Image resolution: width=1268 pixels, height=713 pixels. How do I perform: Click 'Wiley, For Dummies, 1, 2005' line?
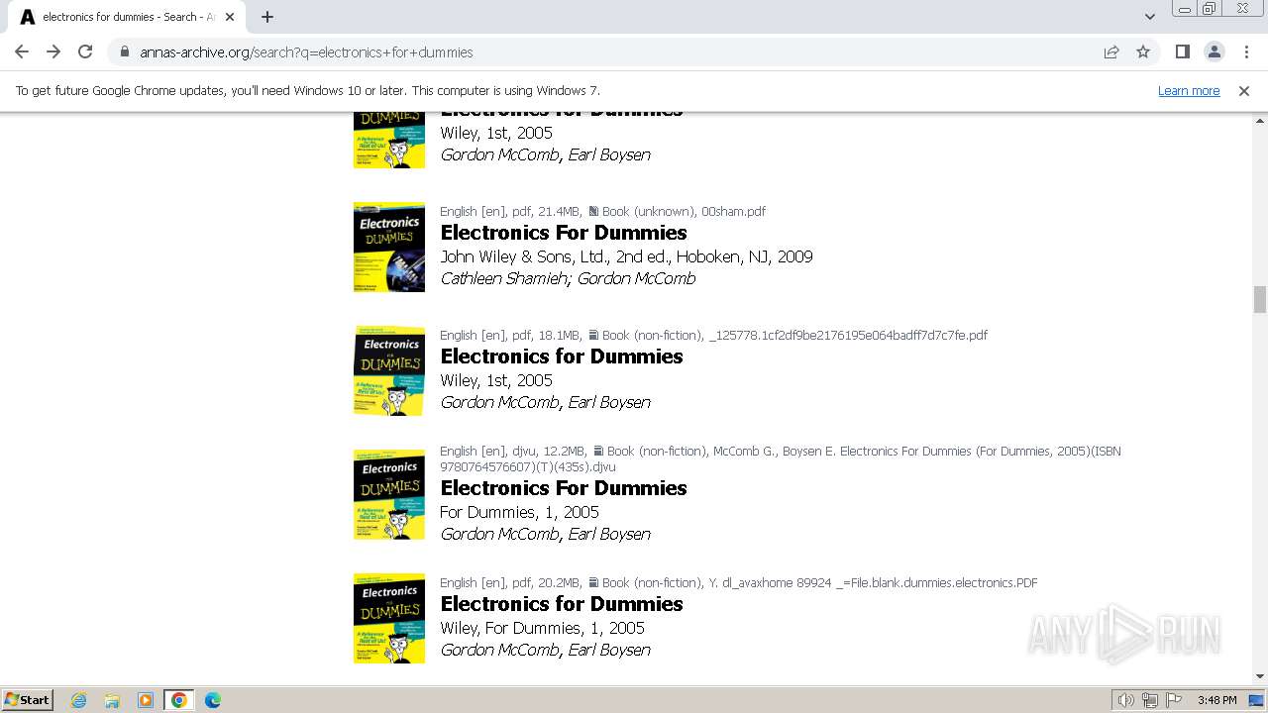tap(542, 628)
